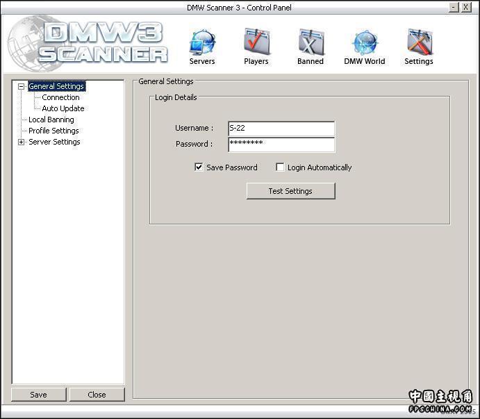Close the window with X button
Image resolution: width=480 pixels, height=419 pixels.
point(466,7)
